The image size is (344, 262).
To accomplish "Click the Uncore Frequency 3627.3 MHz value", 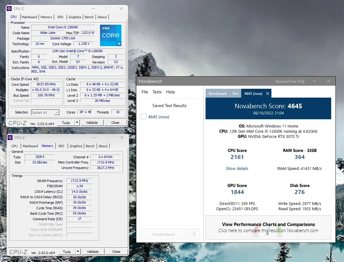I will [x=106, y=168].
